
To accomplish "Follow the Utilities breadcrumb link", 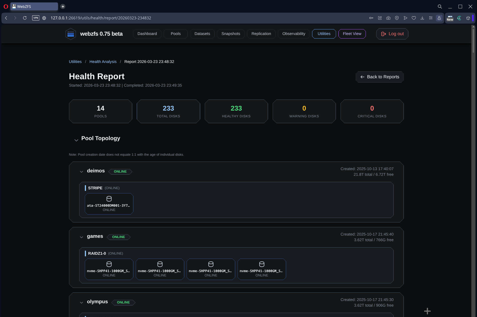I will [x=75, y=62].
